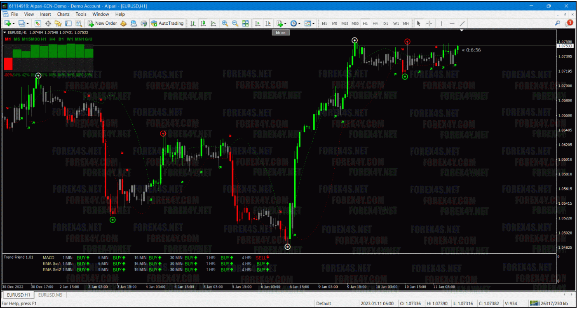
Task: Select the horizontal line drawing tool
Action: (452, 23)
